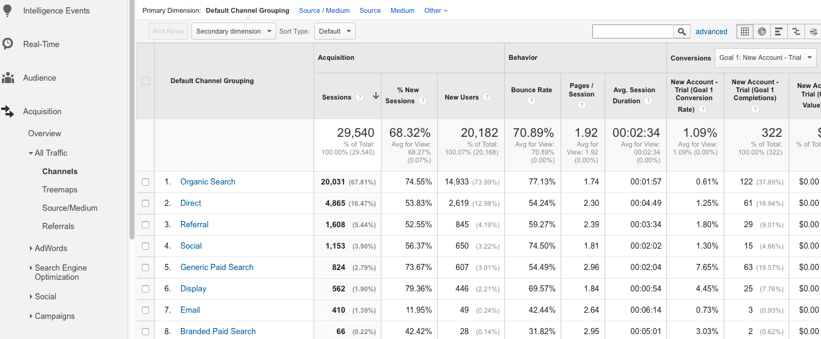
Task: Open Treemaps in the sidebar
Action: tap(60, 190)
